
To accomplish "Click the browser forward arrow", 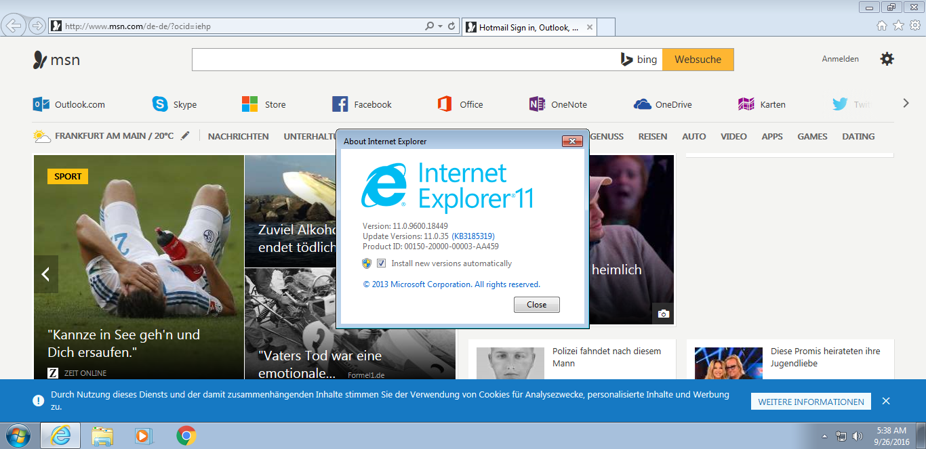I will point(37,26).
